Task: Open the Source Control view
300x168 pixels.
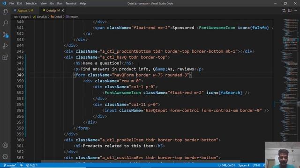Action: click(5, 35)
